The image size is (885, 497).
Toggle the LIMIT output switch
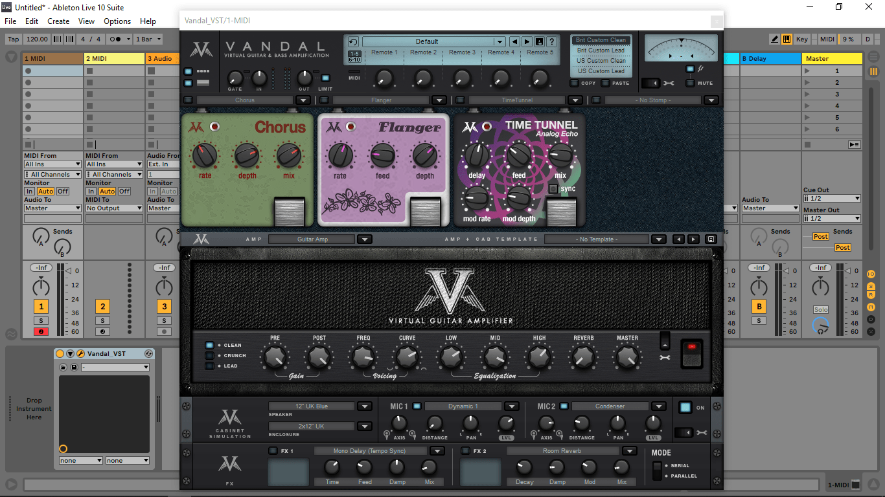pyautogui.click(x=325, y=78)
